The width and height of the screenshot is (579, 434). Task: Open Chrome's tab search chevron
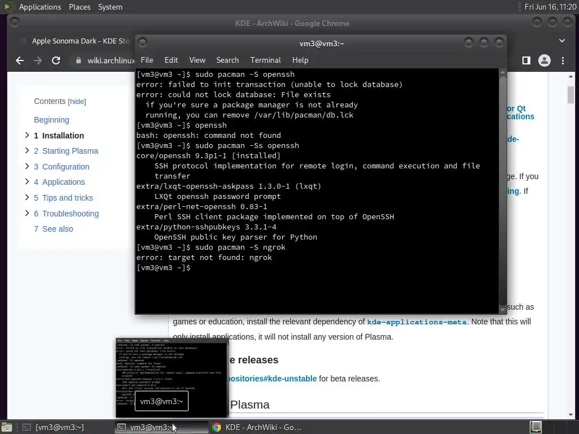click(561, 41)
